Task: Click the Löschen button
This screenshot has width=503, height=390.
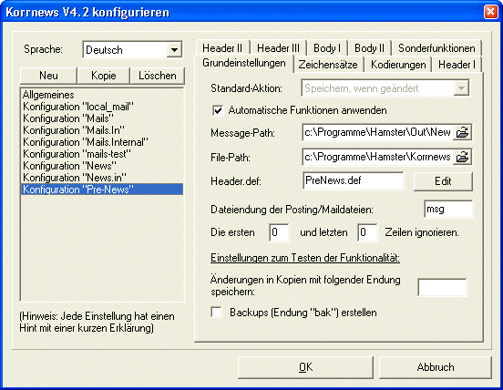Action: click(157, 76)
